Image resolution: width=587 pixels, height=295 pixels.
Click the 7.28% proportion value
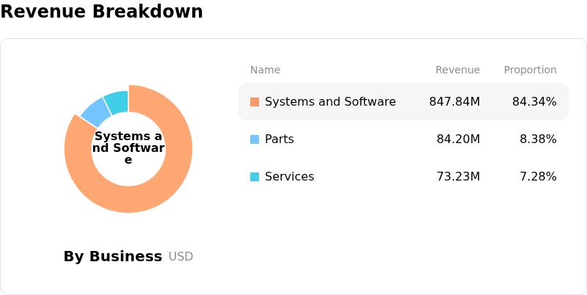[538, 177]
